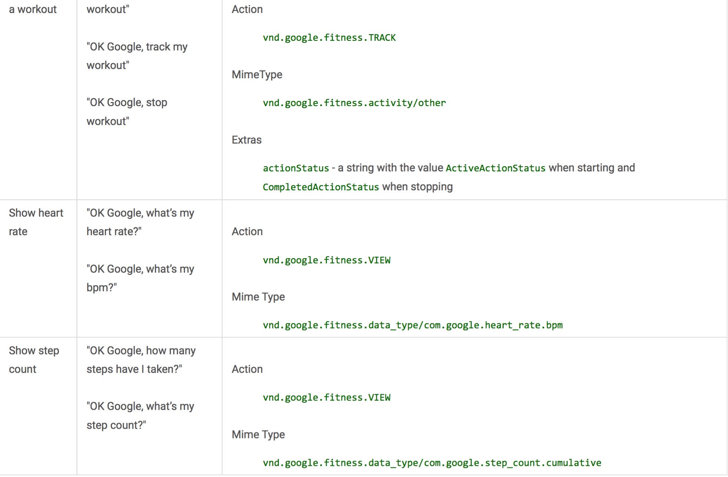This screenshot has width=728, height=477.
Task: Click the vnd.google.fitness.activity/other mime type
Action: point(354,103)
